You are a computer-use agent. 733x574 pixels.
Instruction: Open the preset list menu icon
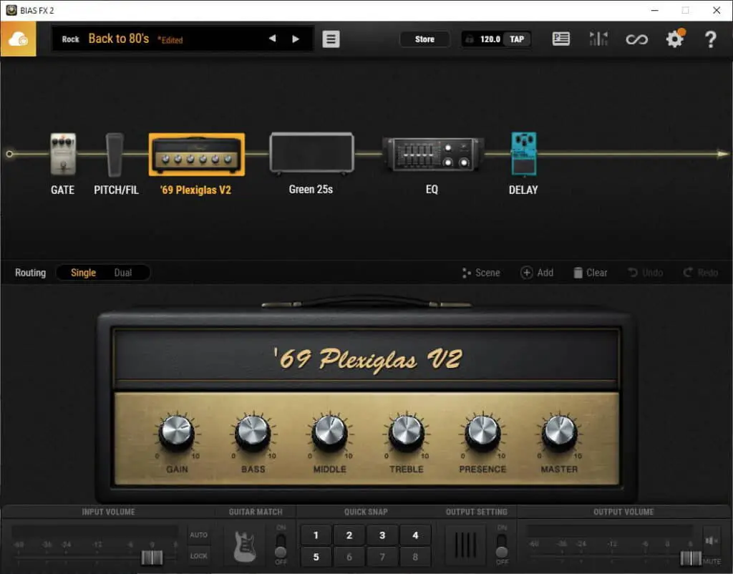(x=331, y=39)
